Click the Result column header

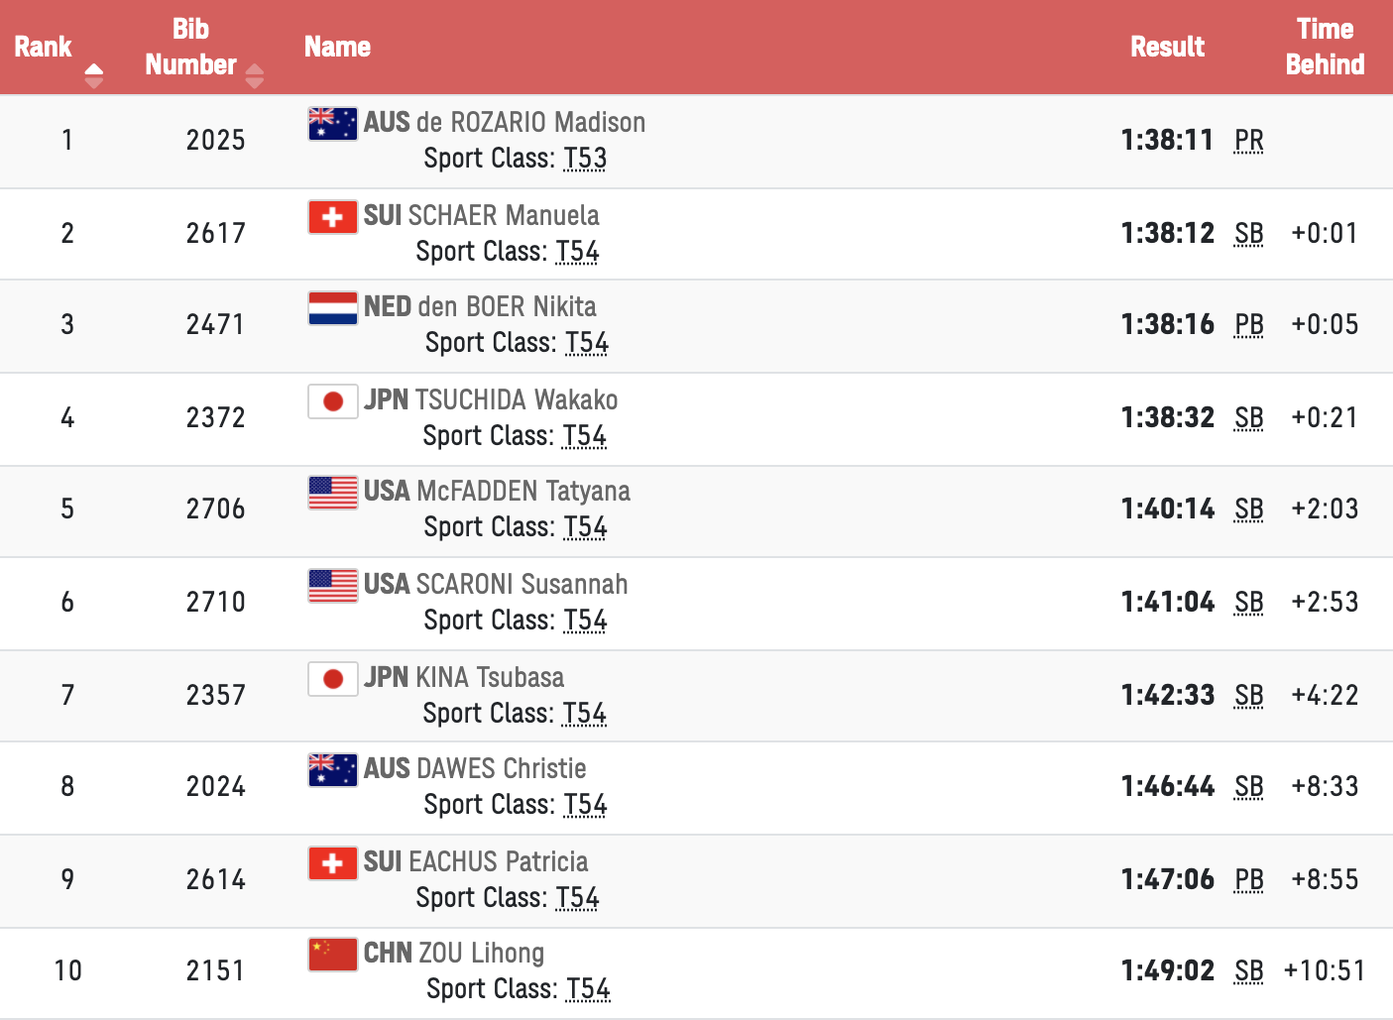click(1167, 47)
